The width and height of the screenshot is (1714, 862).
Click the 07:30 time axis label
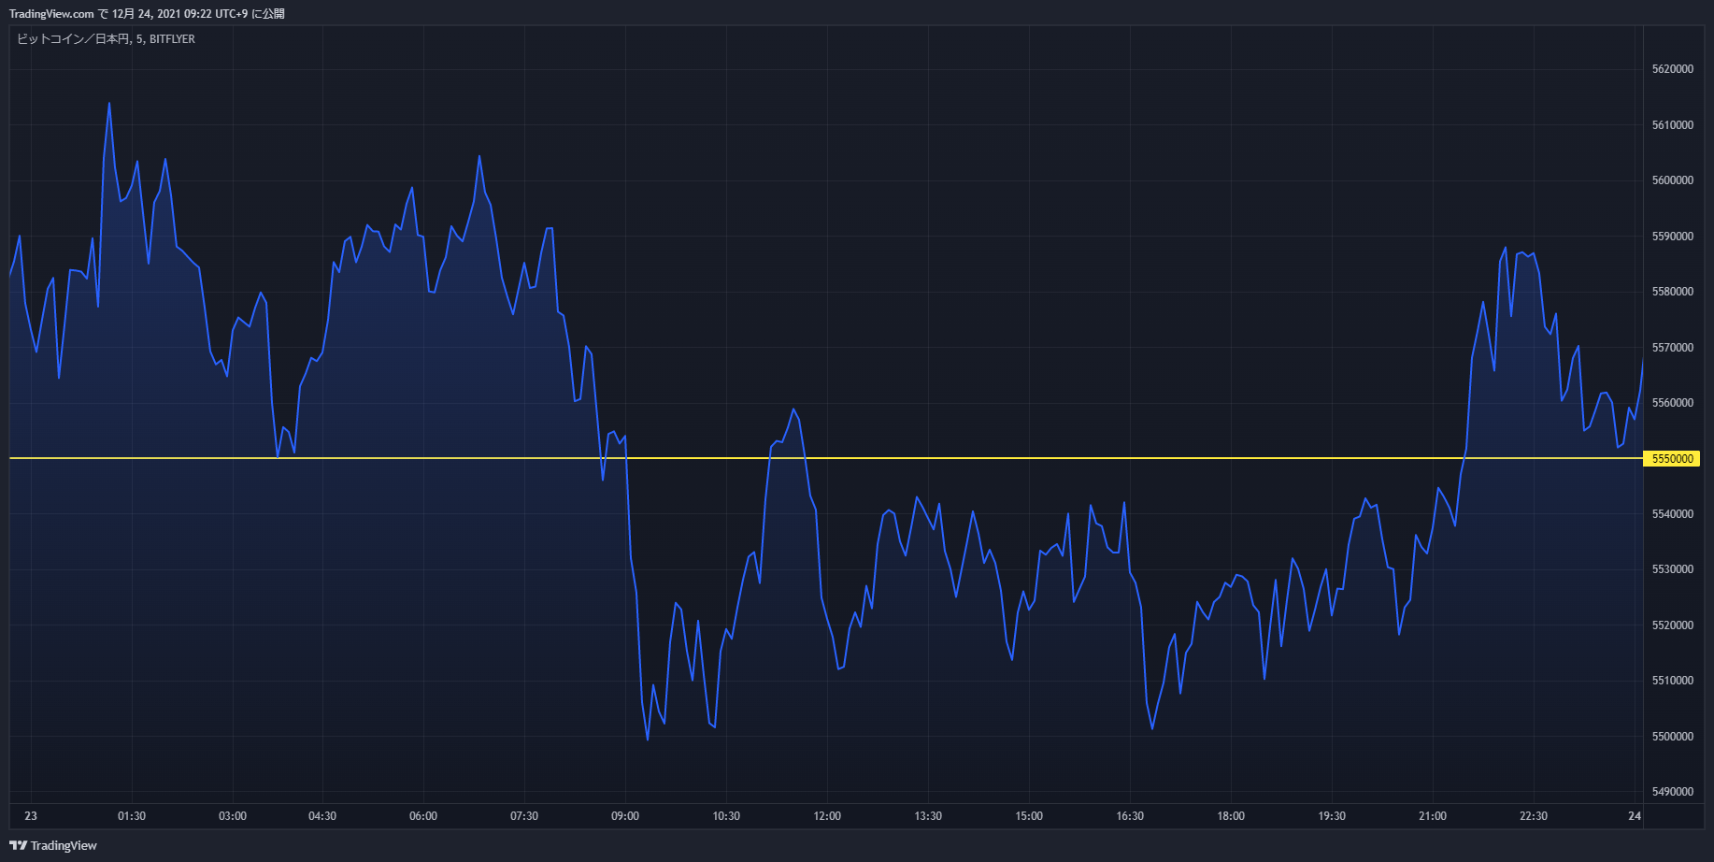tap(524, 816)
